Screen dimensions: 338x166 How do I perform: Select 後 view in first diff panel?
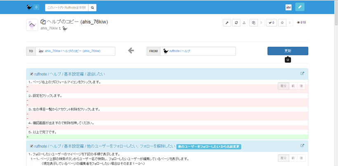(301, 86)
